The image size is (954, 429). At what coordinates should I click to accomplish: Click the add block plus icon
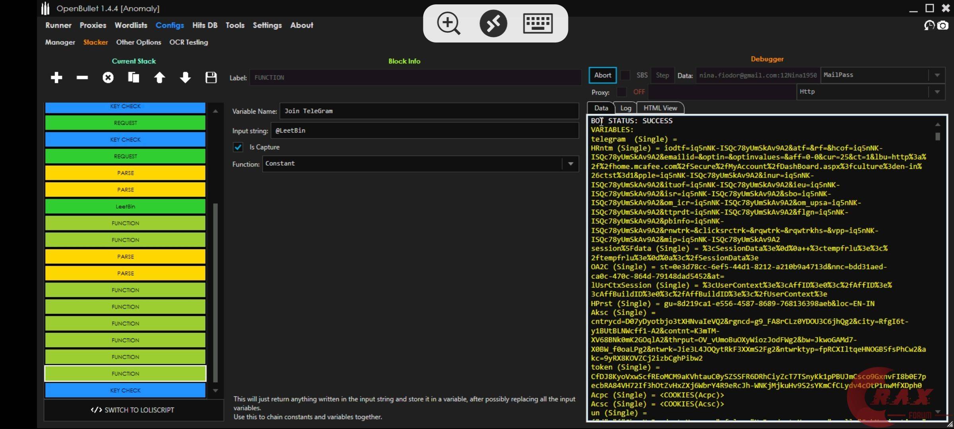[x=56, y=77]
